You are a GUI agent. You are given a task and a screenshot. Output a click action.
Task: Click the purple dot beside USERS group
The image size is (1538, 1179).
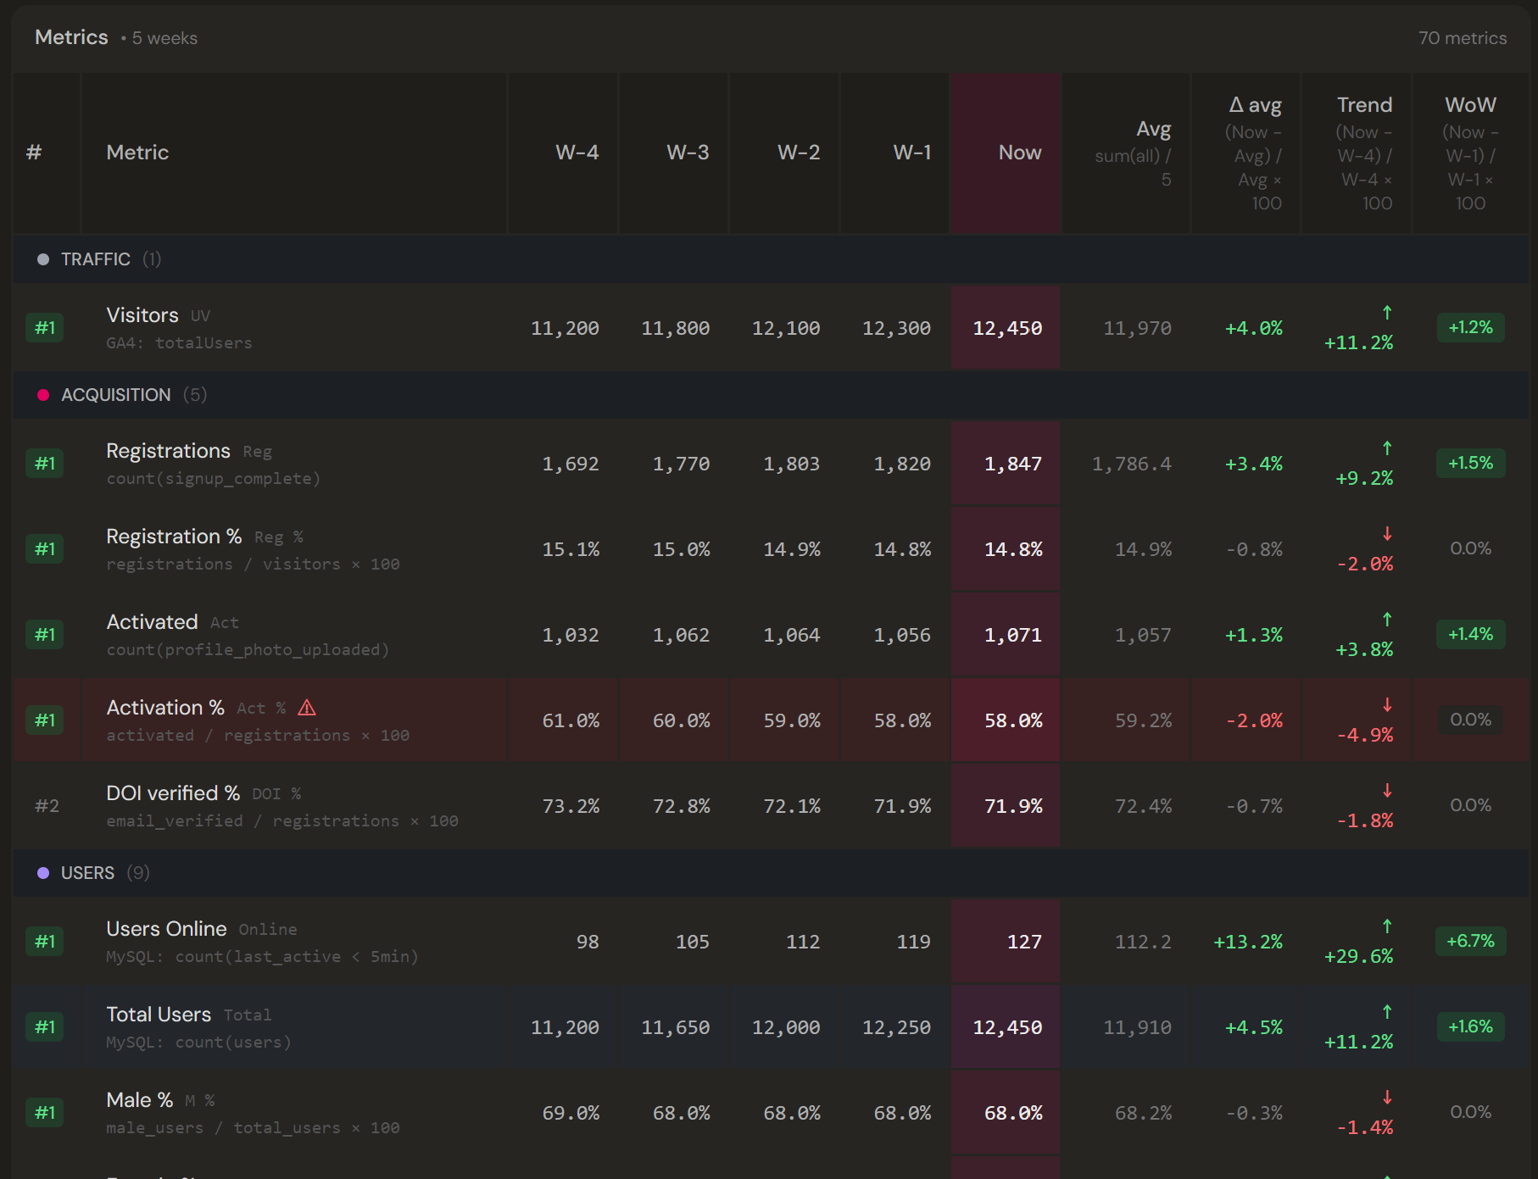click(43, 873)
